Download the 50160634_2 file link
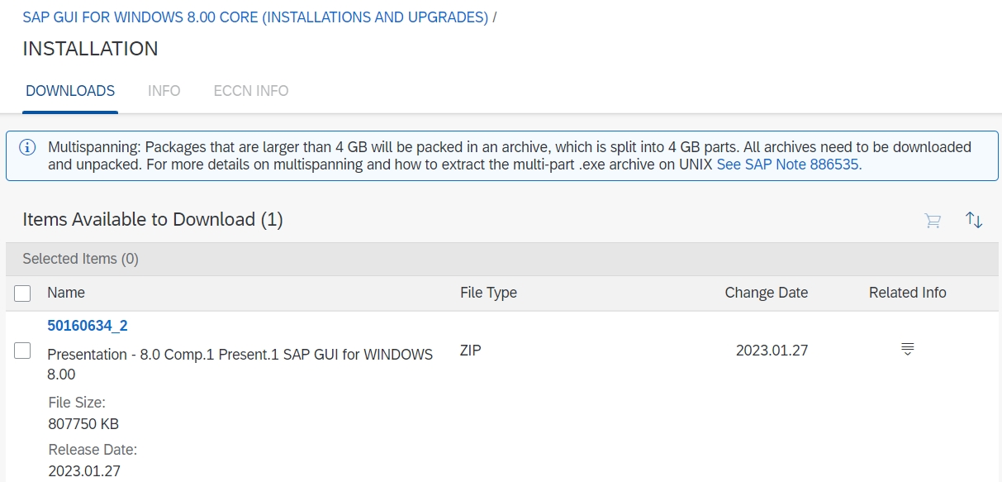The width and height of the screenshot is (1002, 482). pos(88,326)
